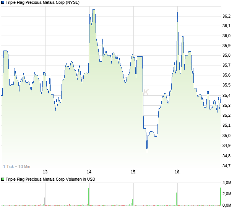237x209 pixels.
Task: Click the 36,2 price axis label
Action: (226, 16)
